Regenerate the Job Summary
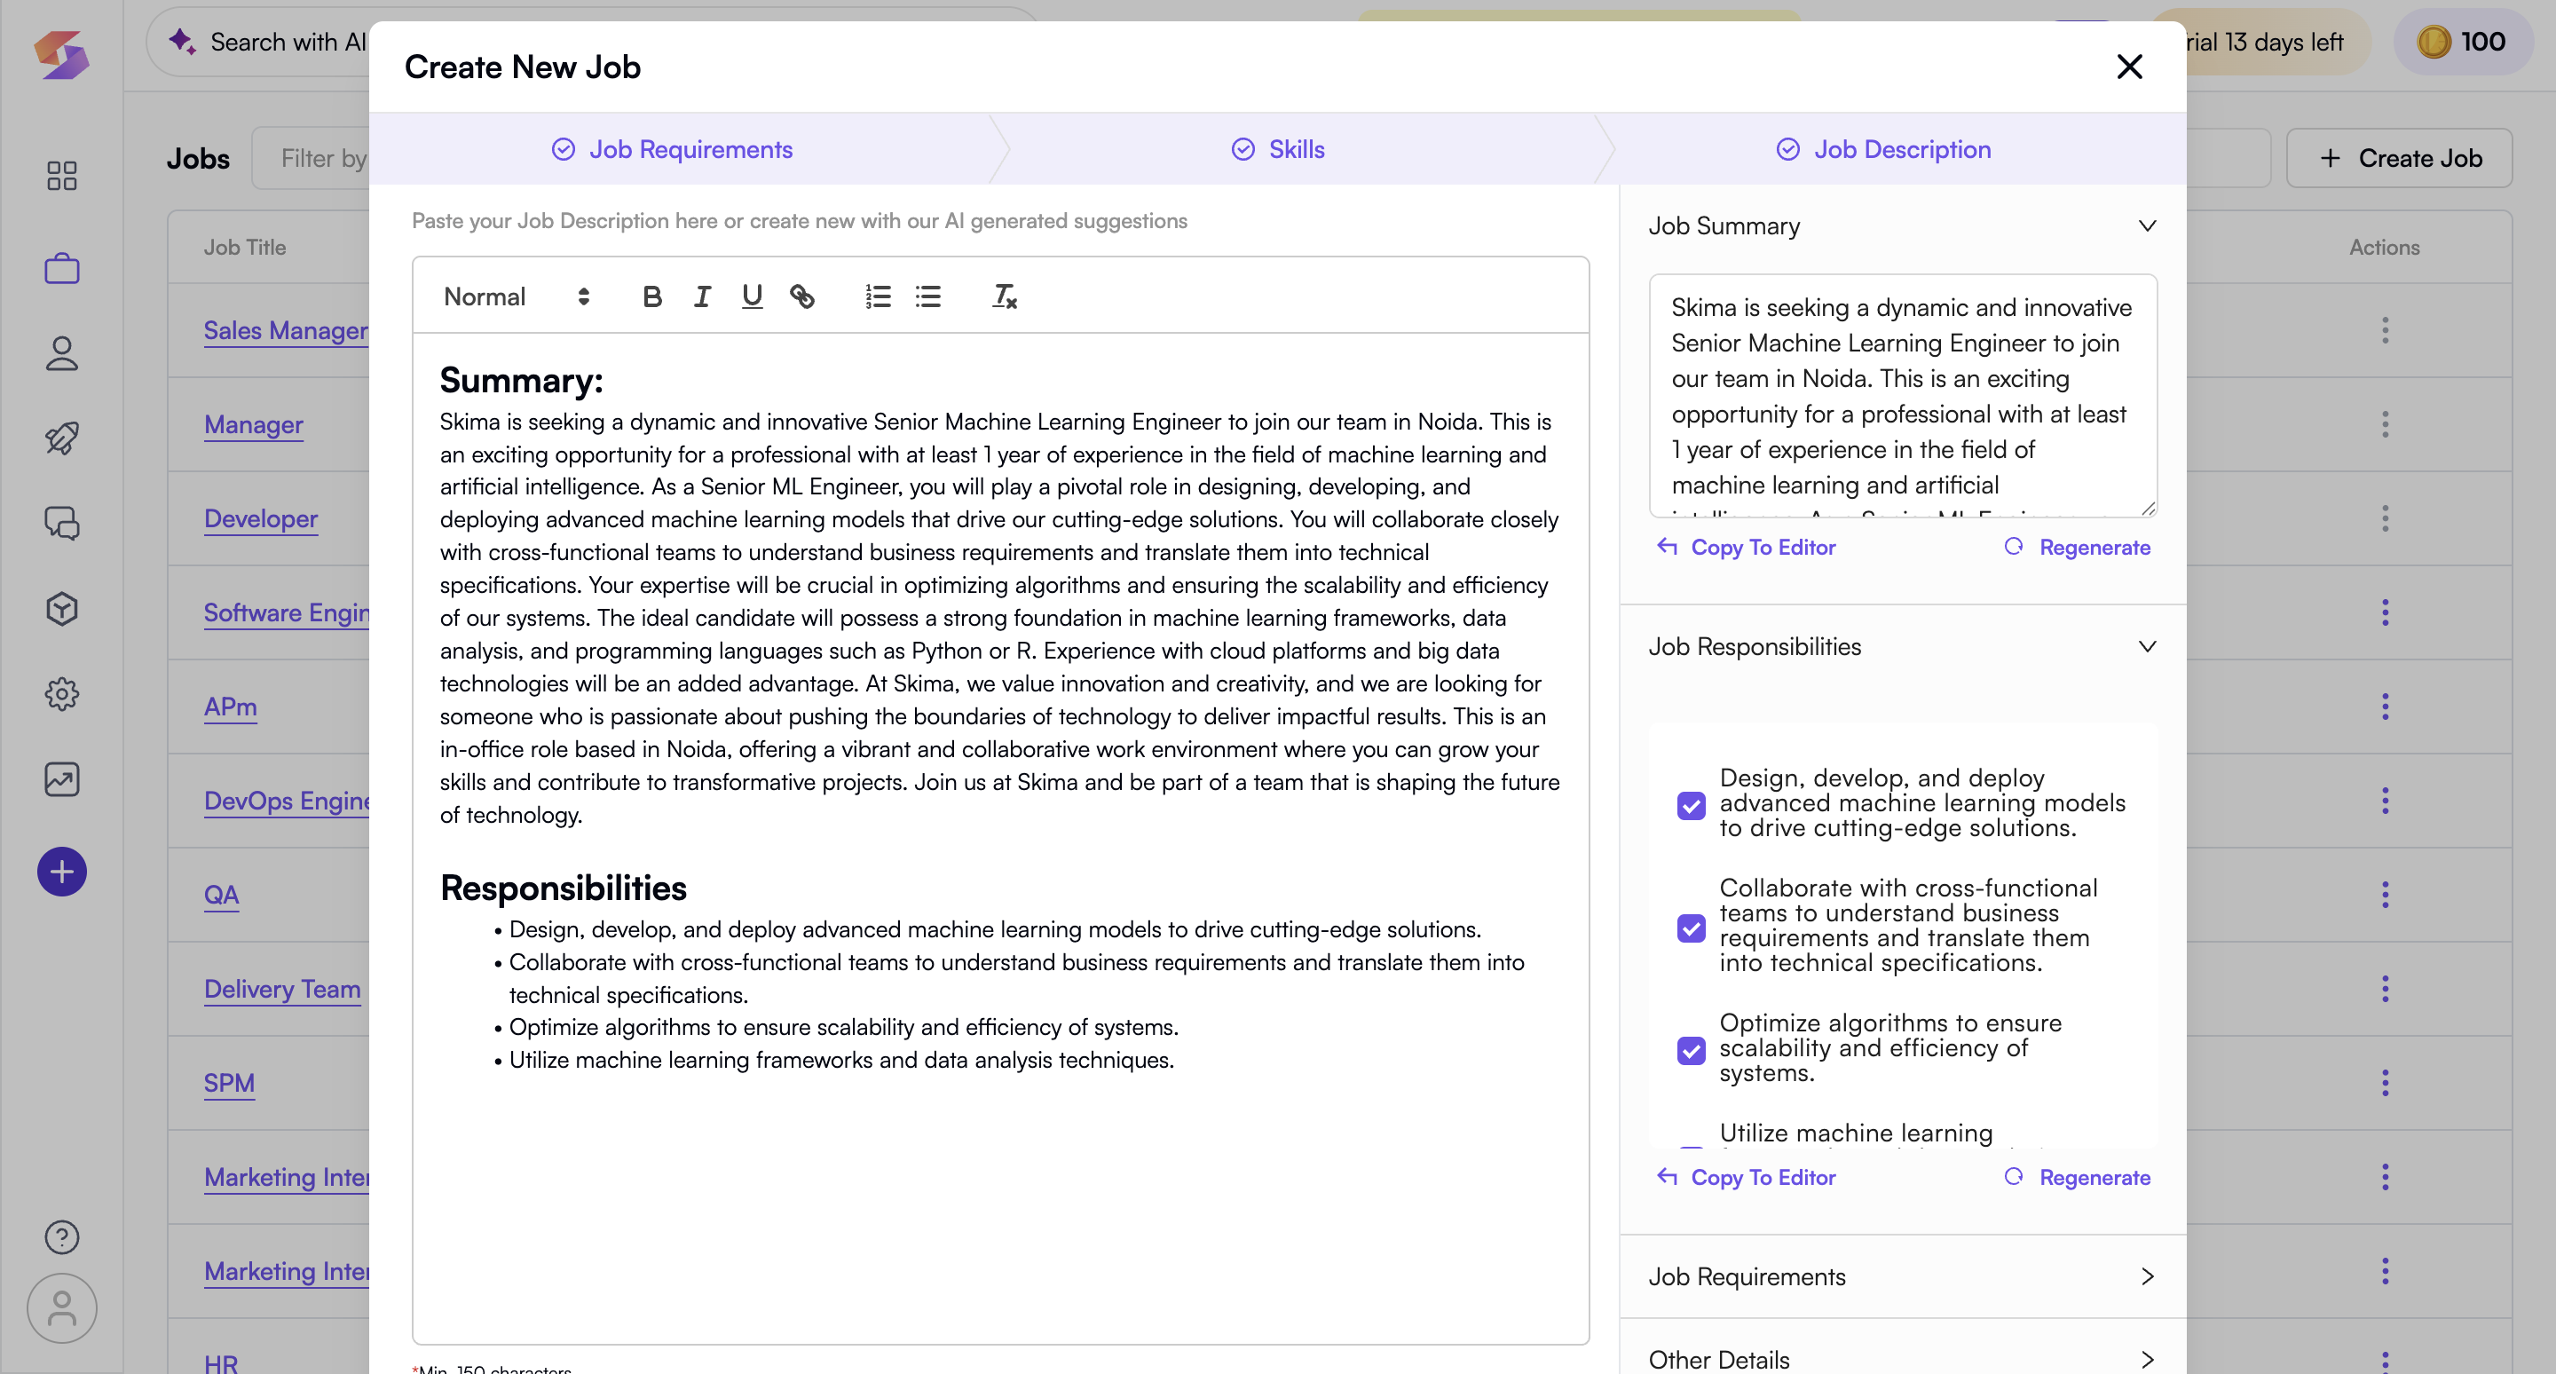Image resolution: width=2556 pixels, height=1374 pixels. pos(2077,548)
